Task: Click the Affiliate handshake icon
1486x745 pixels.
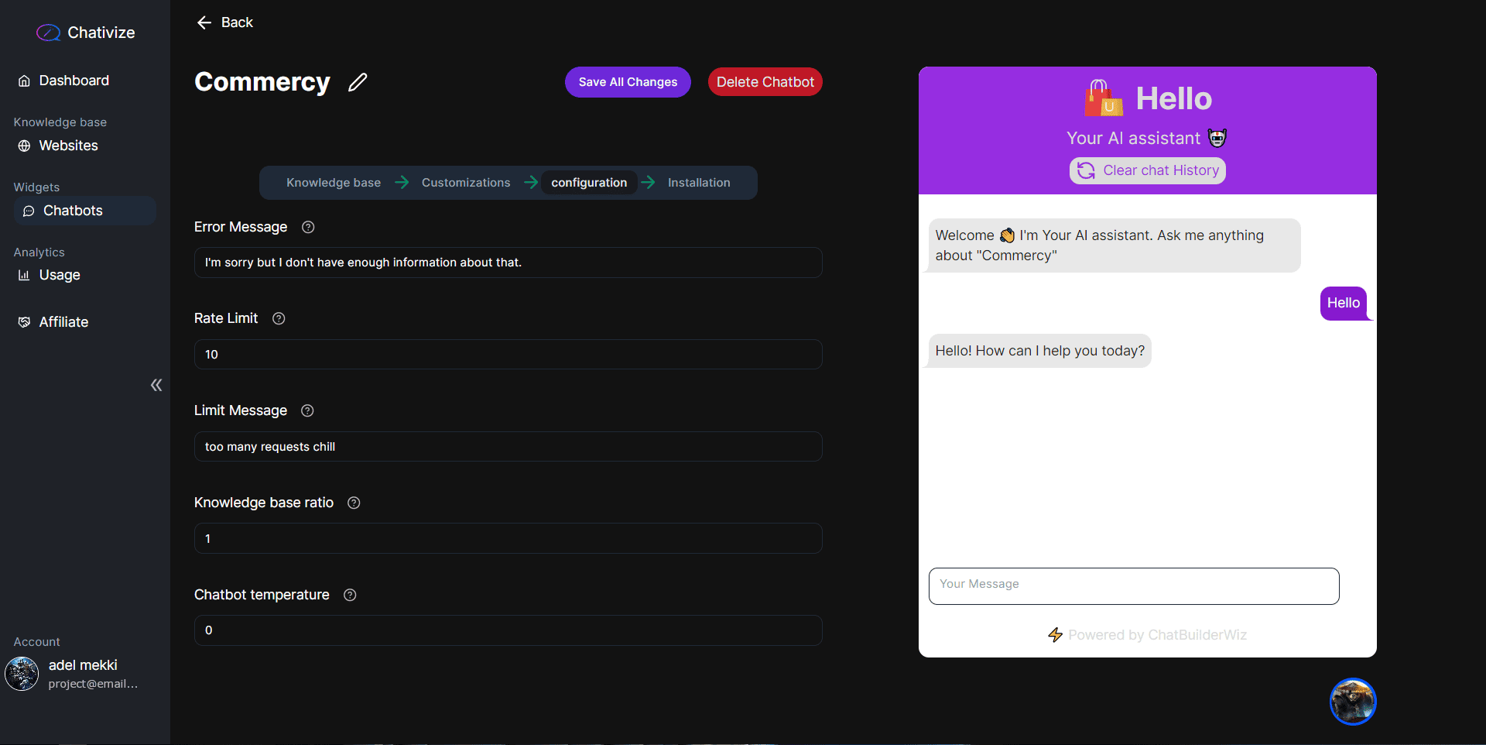Action: pyautogui.click(x=24, y=322)
